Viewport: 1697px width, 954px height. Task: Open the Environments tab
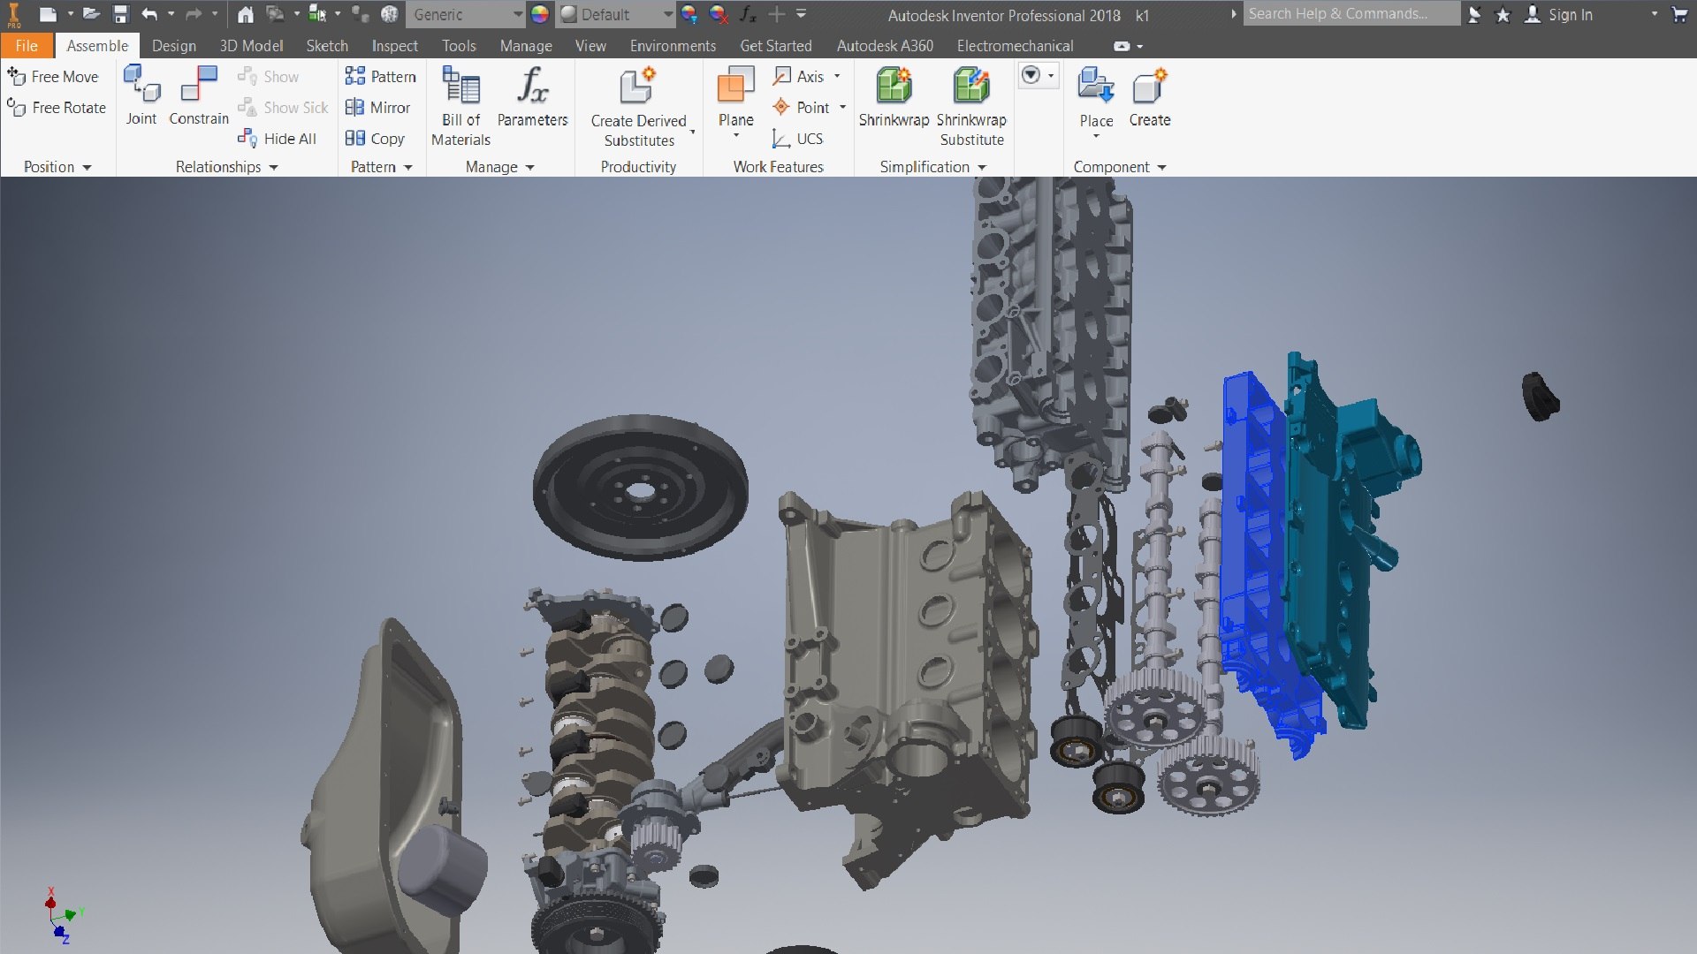pyautogui.click(x=673, y=46)
